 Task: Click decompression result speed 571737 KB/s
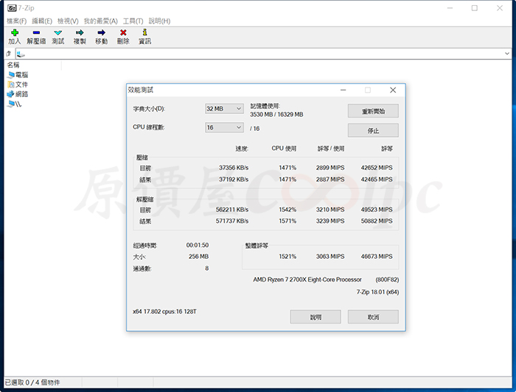click(232, 221)
